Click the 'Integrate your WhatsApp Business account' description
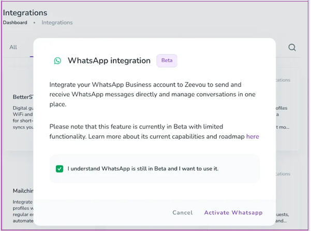Screen dimensions: 311x231 (x=152, y=94)
